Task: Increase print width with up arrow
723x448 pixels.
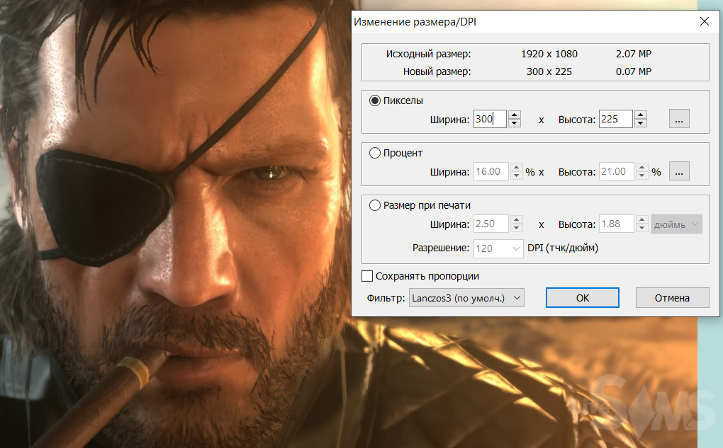Action: pos(517,219)
